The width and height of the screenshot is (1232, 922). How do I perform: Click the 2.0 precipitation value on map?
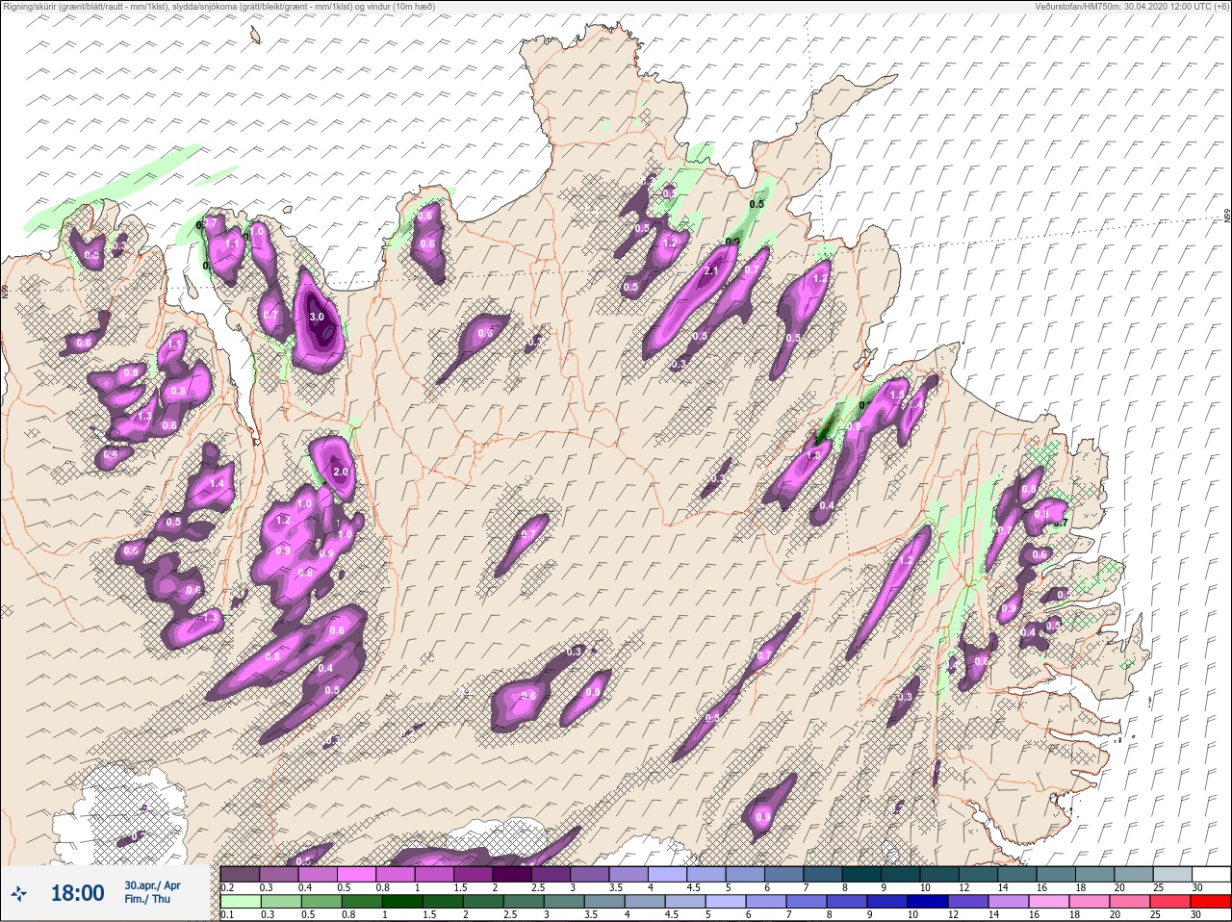pos(340,473)
